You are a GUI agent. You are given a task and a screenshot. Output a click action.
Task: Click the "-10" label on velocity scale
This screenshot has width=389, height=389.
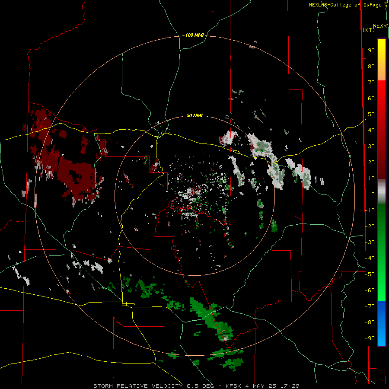(x=370, y=210)
